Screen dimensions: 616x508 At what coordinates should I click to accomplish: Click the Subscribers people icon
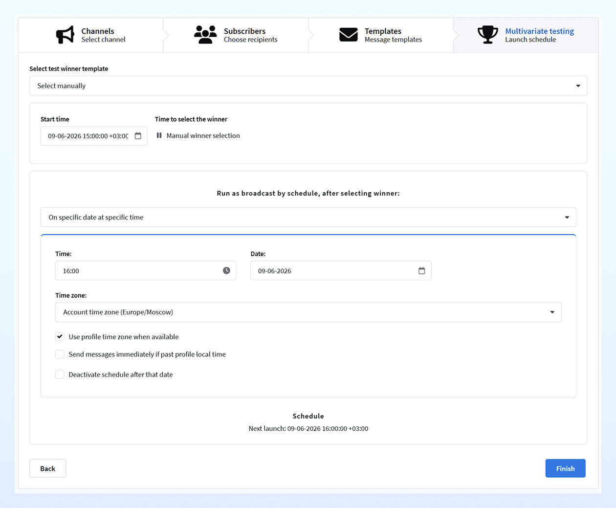tap(205, 35)
